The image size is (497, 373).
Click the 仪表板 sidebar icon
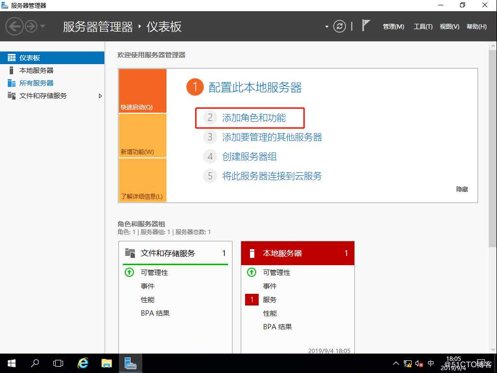(x=12, y=58)
